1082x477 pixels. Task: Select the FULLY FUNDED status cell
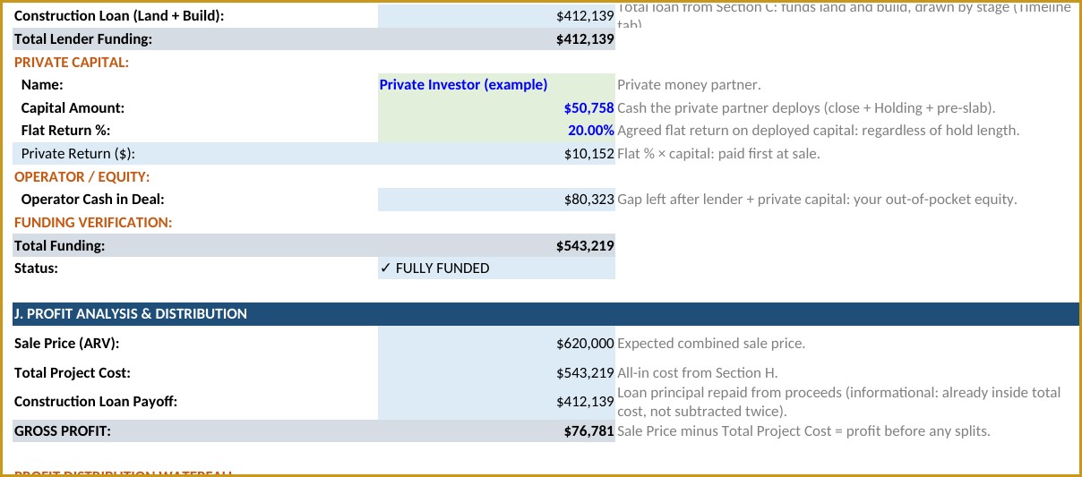click(496, 268)
